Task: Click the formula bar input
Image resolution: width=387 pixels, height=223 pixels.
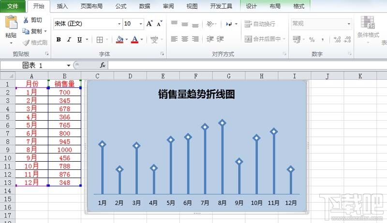Action: click(247, 65)
